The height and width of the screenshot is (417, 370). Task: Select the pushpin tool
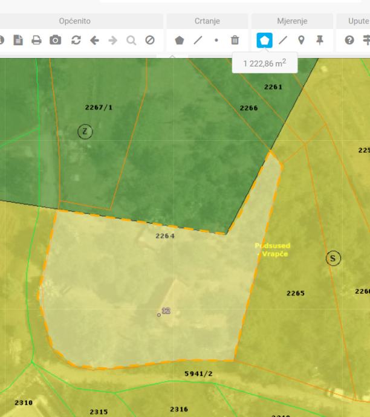(320, 40)
